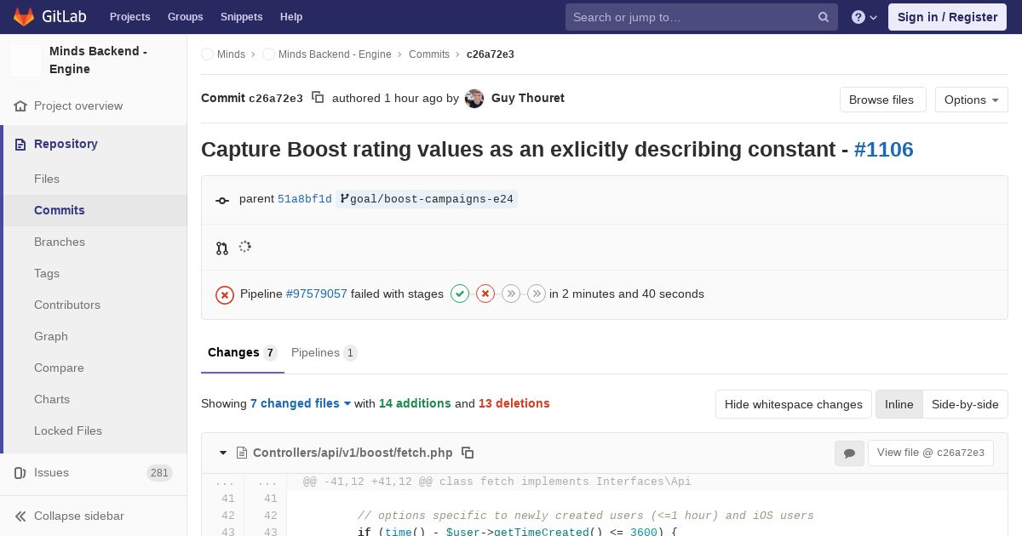Copy the commit SHA to clipboard
The width and height of the screenshot is (1022, 536).
[x=318, y=98]
